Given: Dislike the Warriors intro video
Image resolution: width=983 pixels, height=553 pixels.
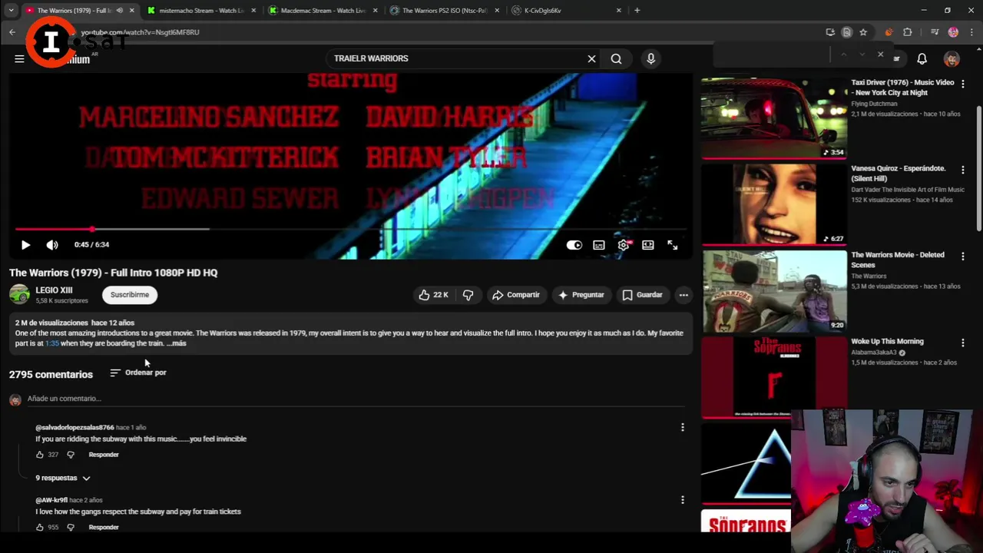Looking at the screenshot, I should (x=468, y=295).
